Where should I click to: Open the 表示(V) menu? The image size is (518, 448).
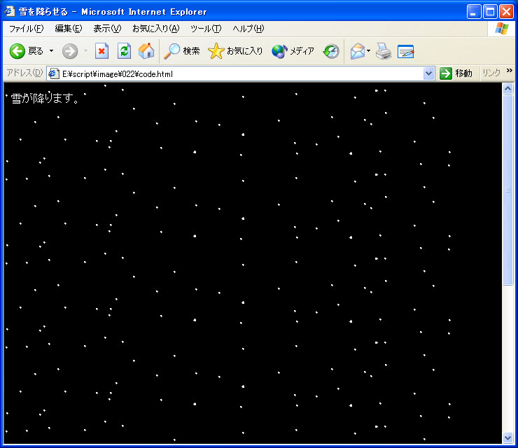click(x=107, y=29)
